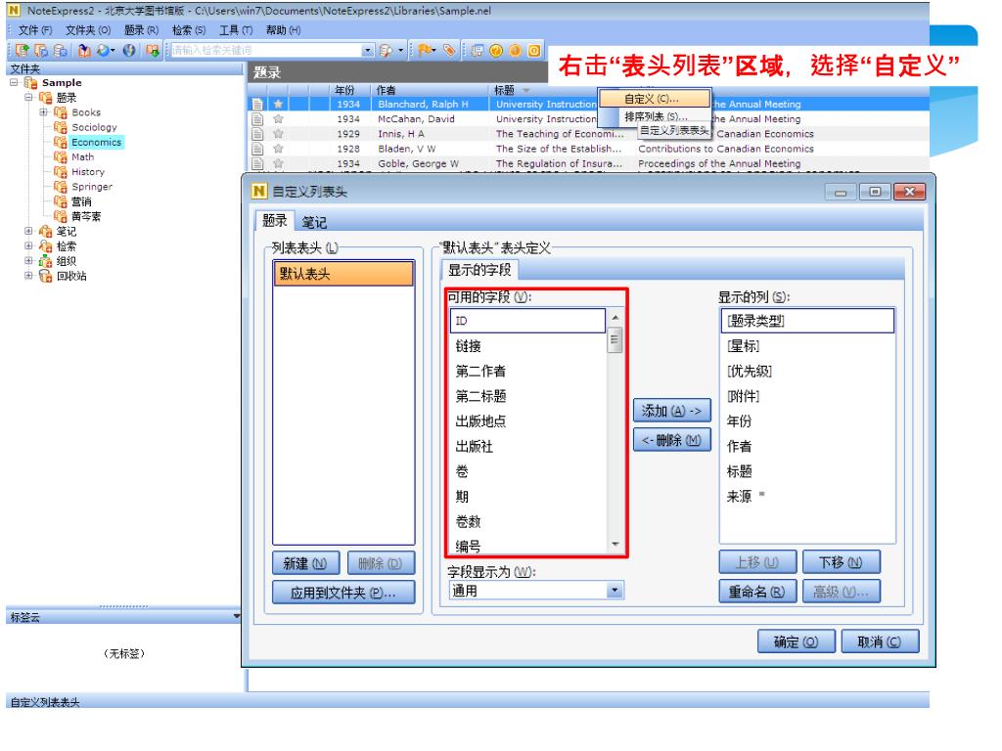Click the import references book icon
Viewport: 1002px width, 751px height.
[x=84, y=51]
